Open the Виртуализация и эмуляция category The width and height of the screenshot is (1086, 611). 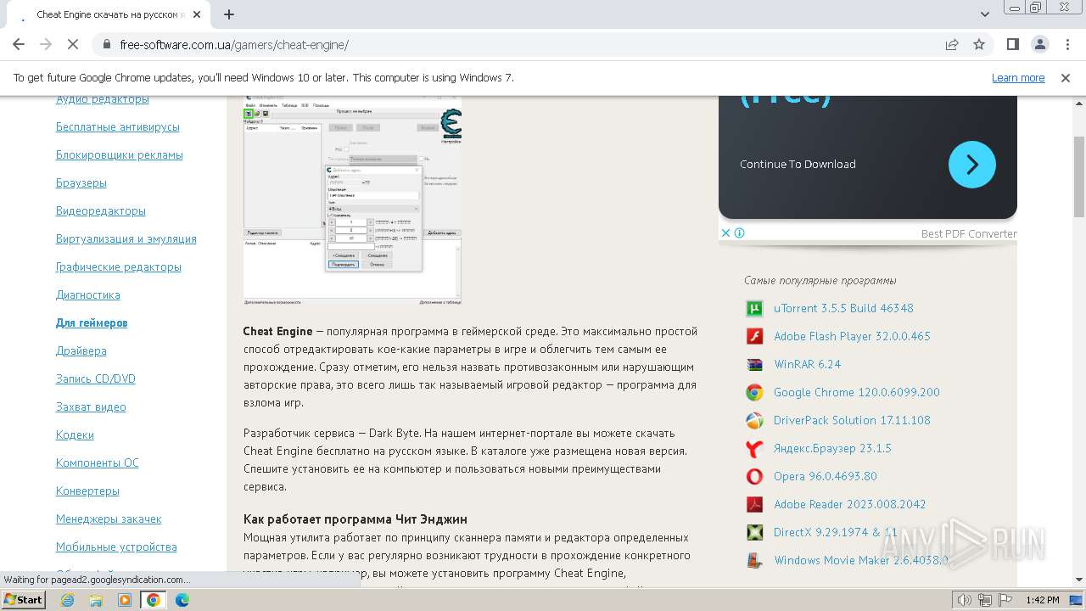click(x=126, y=238)
